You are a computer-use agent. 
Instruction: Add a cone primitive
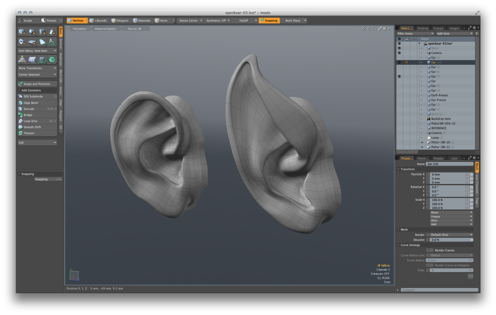tap(52, 32)
